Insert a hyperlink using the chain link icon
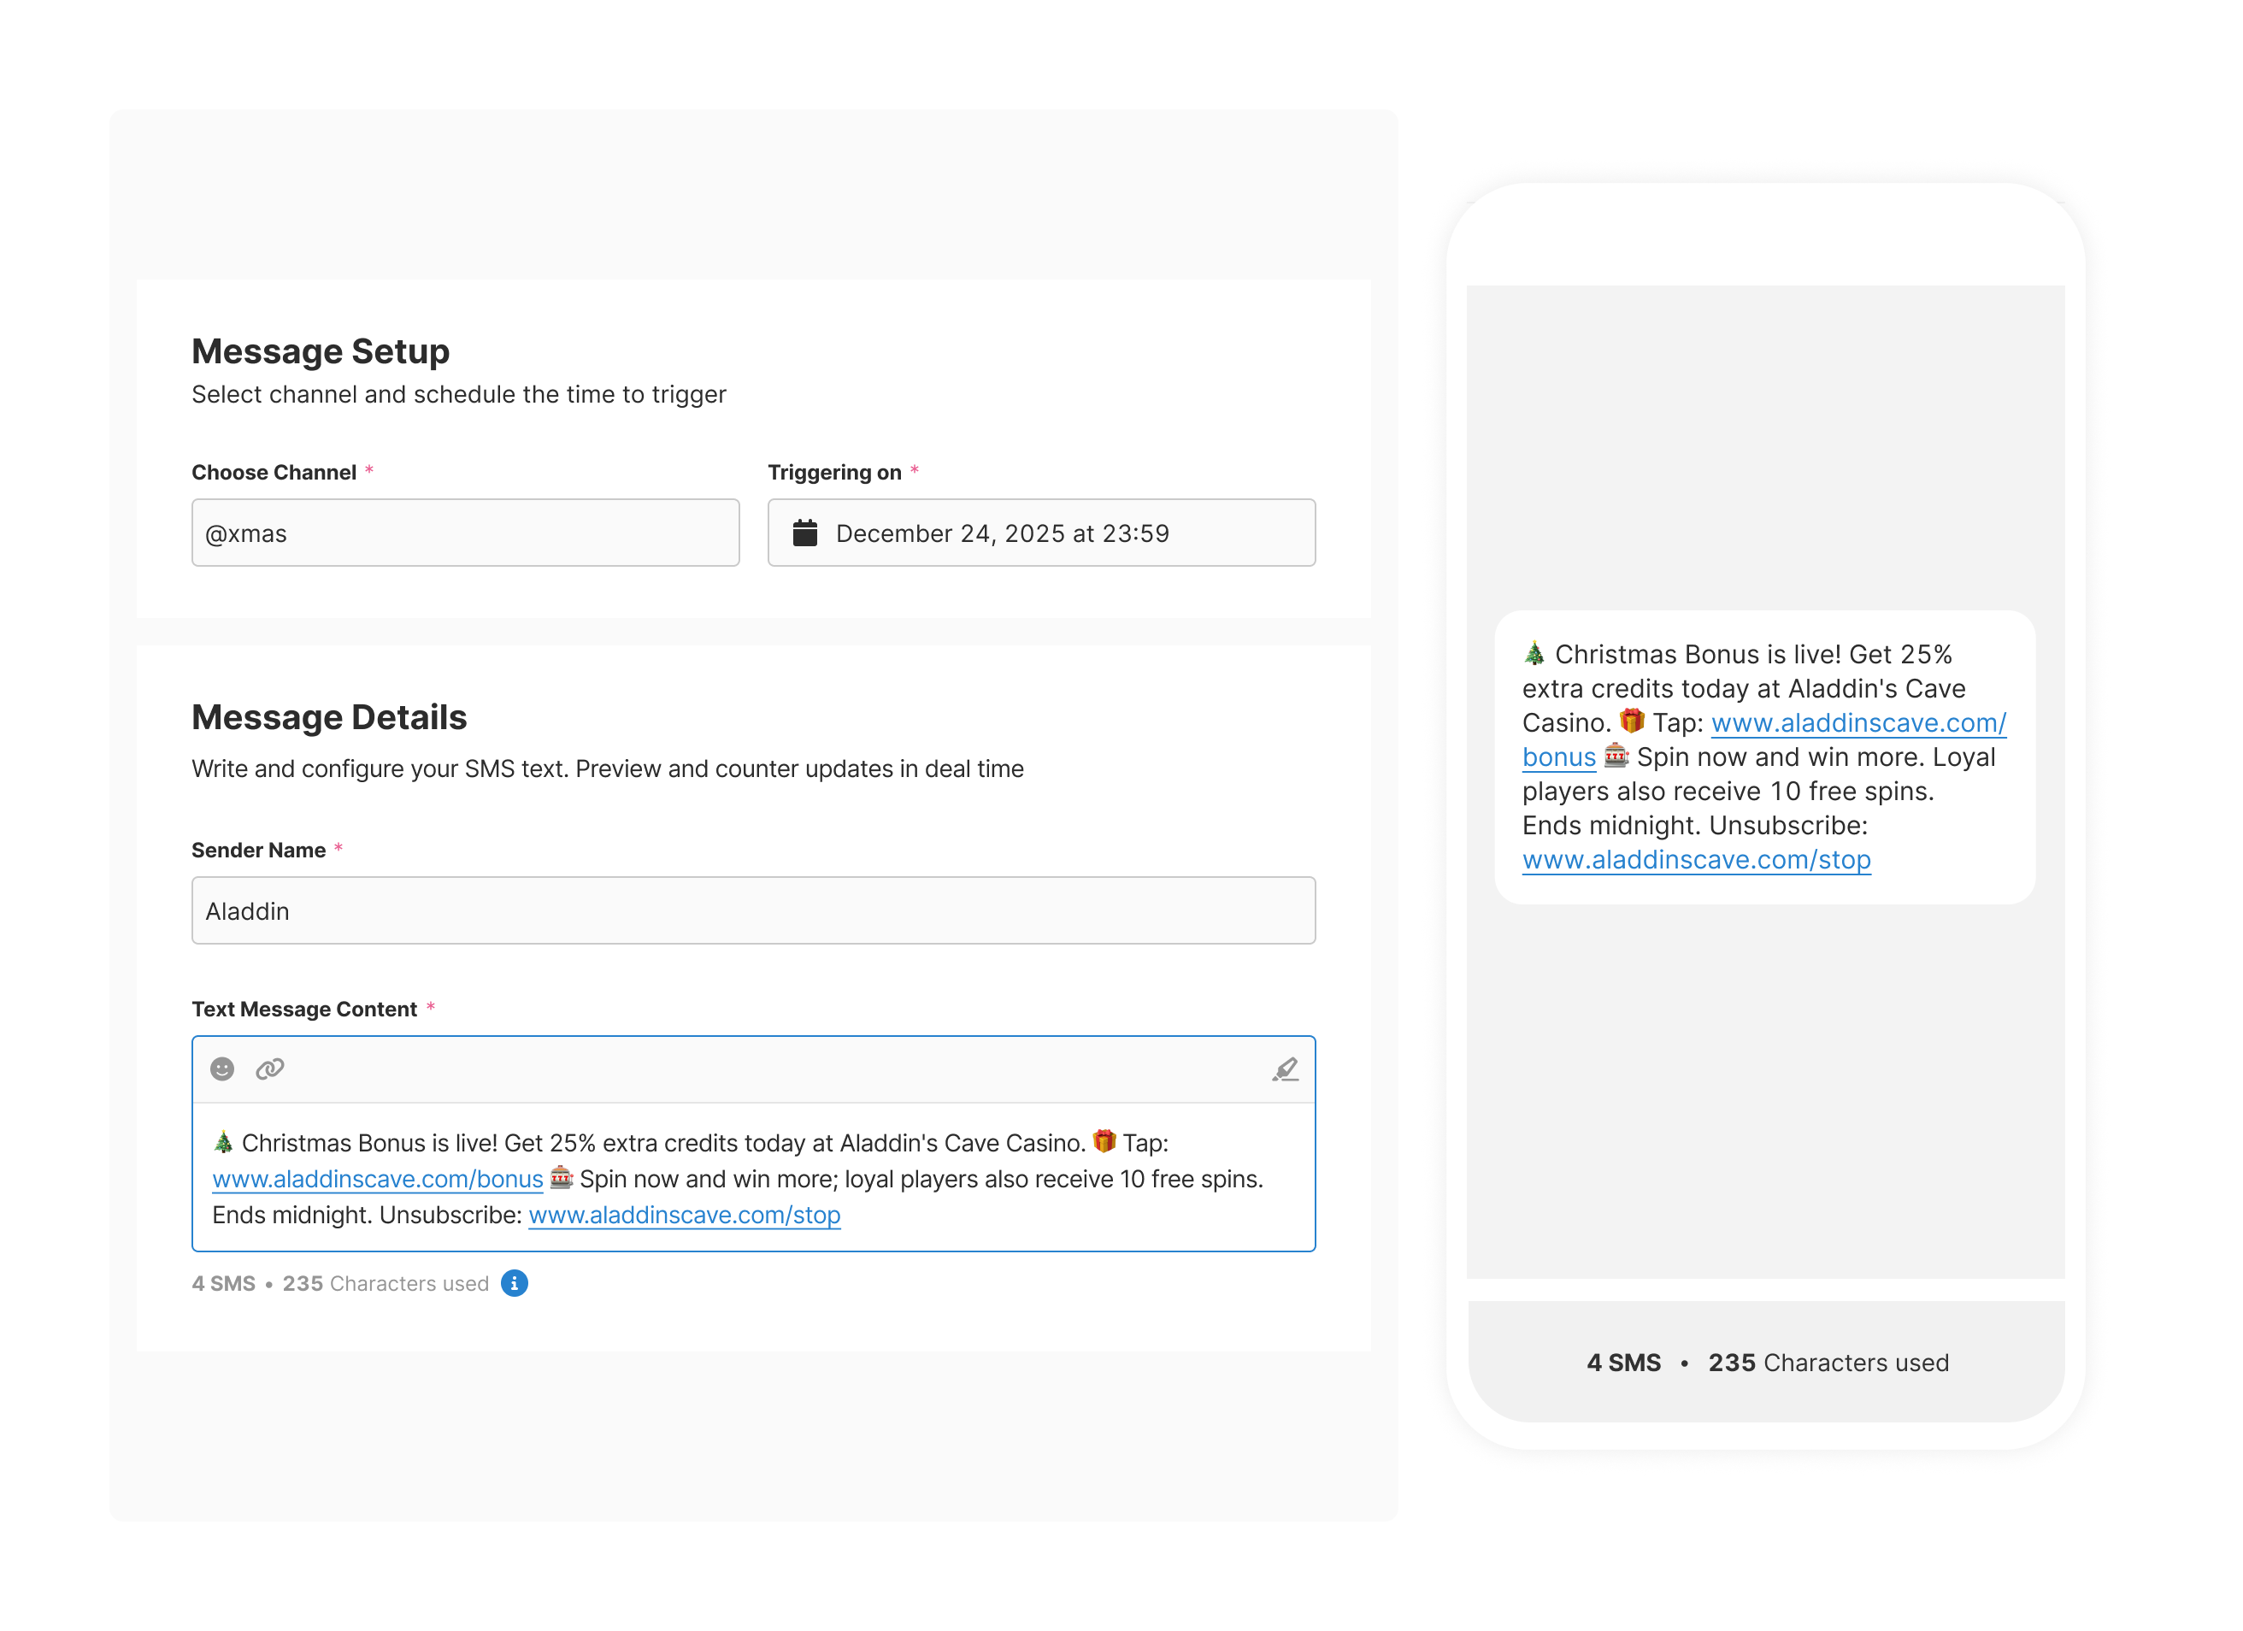This screenshot has height=1631, width=2243. 269,1069
